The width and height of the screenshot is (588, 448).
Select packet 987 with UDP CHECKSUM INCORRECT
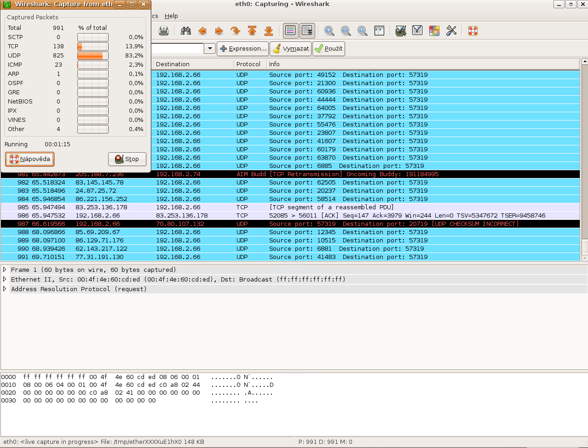pyautogui.click(x=290, y=224)
